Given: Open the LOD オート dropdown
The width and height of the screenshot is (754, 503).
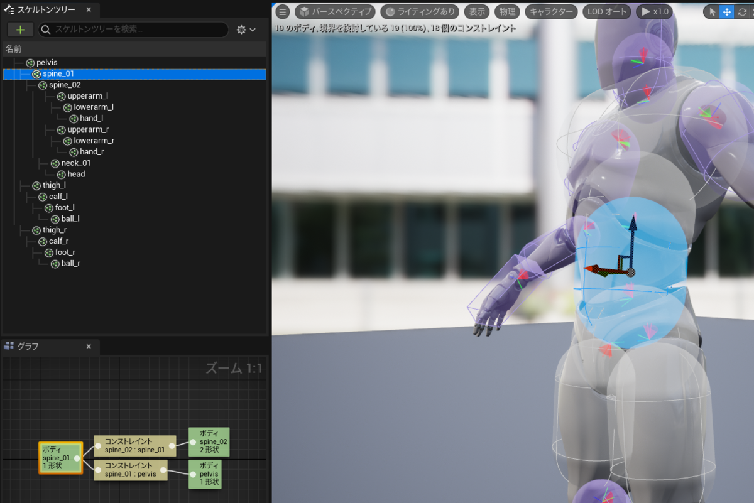Looking at the screenshot, I should pyautogui.click(x=606, y=12).
